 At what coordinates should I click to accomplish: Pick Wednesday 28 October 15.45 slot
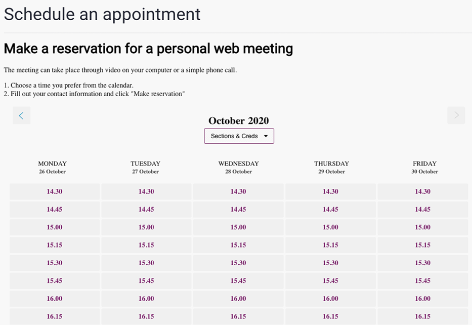(x=238, y=281)
